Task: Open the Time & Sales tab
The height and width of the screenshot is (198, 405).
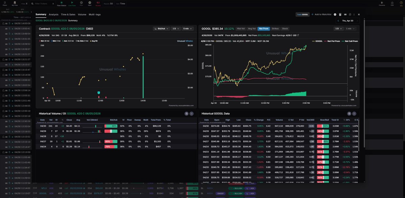Action: (x=68, y=15)
